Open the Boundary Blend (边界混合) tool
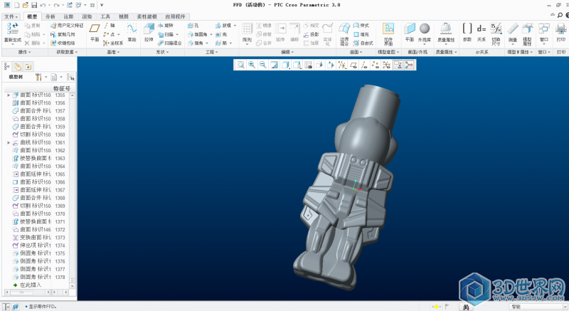The height and width of the screenshot is (311, 569). [x=344, y=33]
